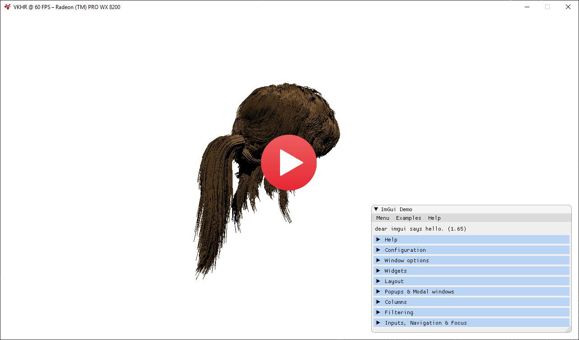Open the Menu item in ImGui Demo
The image size is (579, 340).
pos(383,218)
